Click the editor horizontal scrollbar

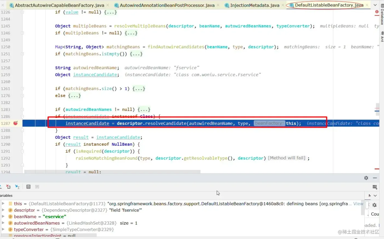pyautogui.click(x=112, y=172)
